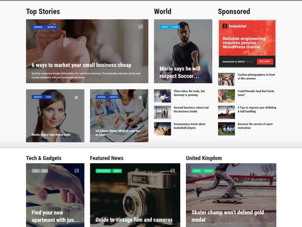The height and width of the screenshot is (227, 302).
Task: Click the image icon on piggy bank story
Action: [141, 27]
